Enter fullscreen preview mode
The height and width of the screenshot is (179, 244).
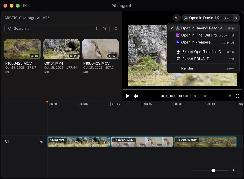click(x=237, y=96)
